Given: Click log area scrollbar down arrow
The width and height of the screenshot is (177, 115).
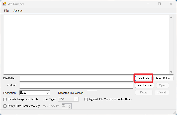Looking at the screenshot, I should pyautogui.click(x=171, y=72).
